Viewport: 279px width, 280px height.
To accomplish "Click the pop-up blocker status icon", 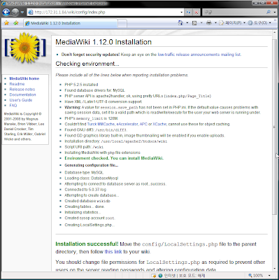I will (154, 276).
